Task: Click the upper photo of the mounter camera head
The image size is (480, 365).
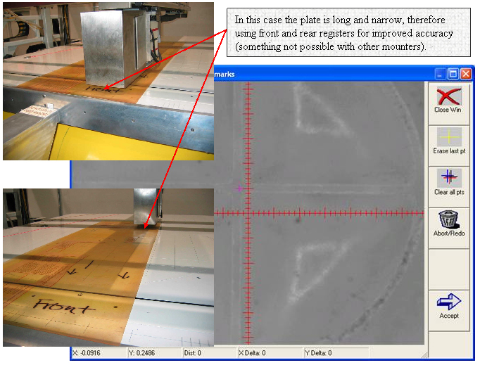Action: pos(108,81)
